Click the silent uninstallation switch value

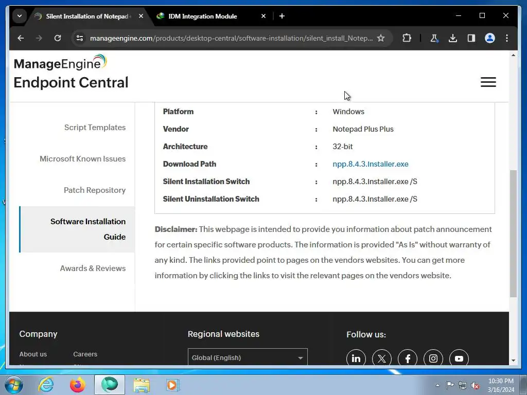375,199
